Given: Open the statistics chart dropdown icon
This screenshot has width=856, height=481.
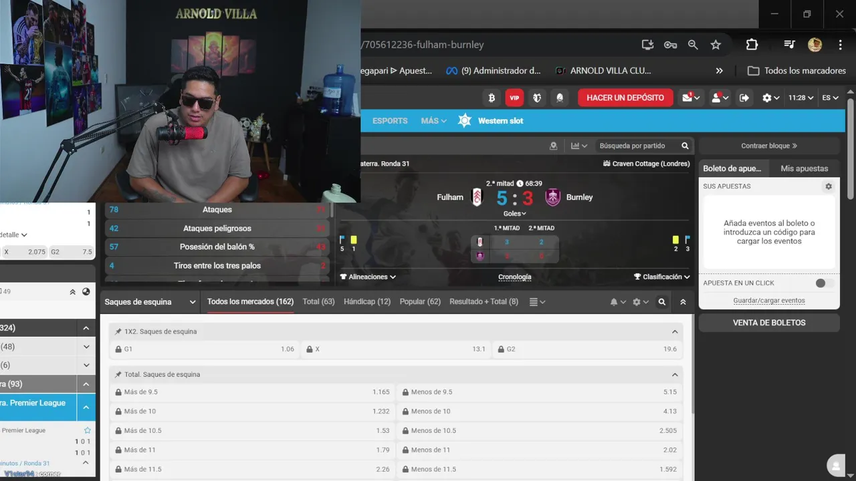Looking at the screenshot, I should point(579,146).
